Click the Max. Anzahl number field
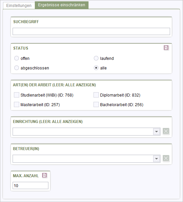 (x=30, y=185)
